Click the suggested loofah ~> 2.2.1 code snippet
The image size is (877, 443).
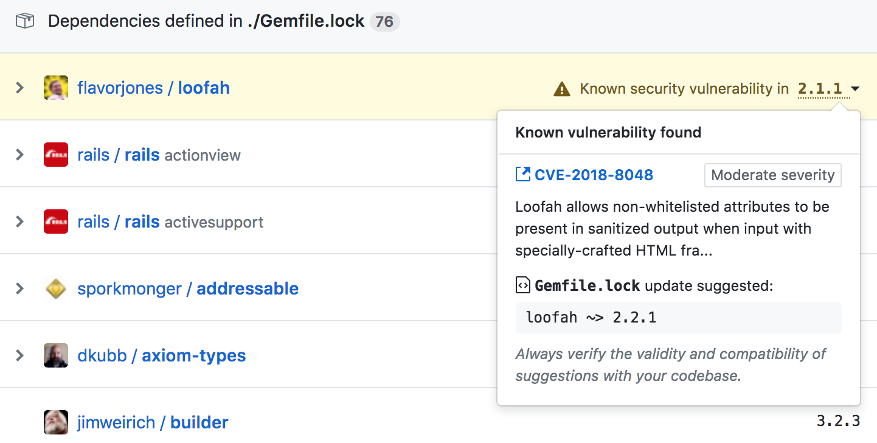(591, 317)
